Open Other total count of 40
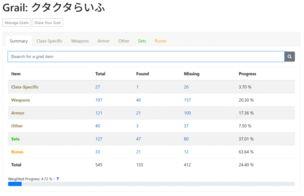 pos(98,126)
